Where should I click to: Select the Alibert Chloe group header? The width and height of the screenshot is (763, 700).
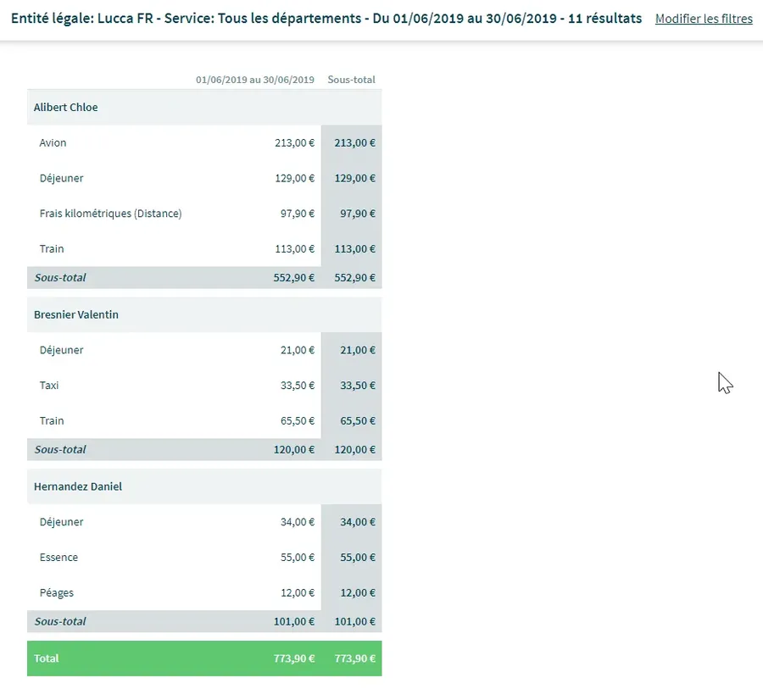[x=66, y=108]
